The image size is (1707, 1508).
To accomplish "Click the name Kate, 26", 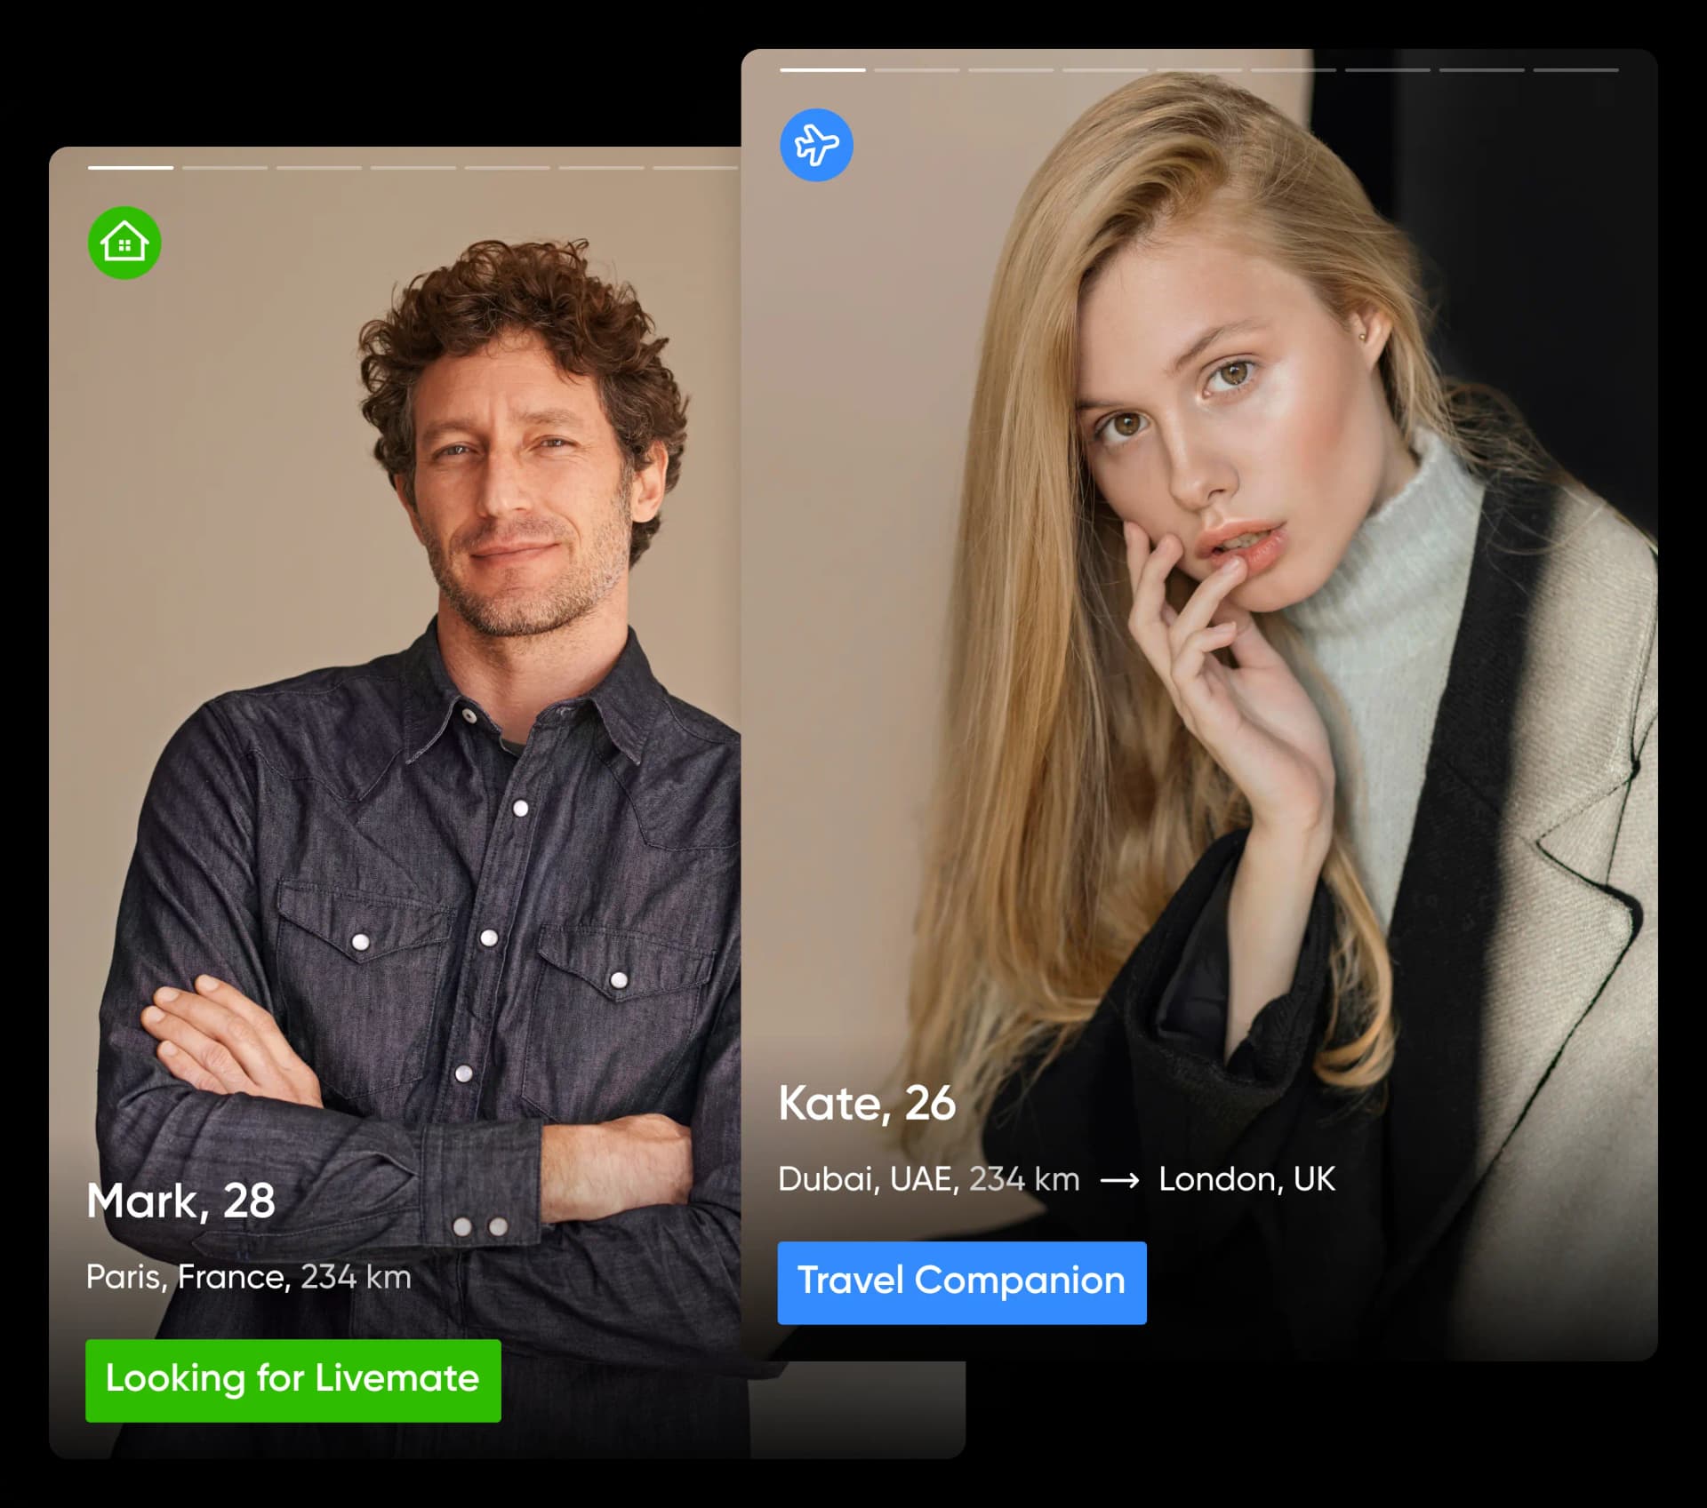I will [867, 1103].
